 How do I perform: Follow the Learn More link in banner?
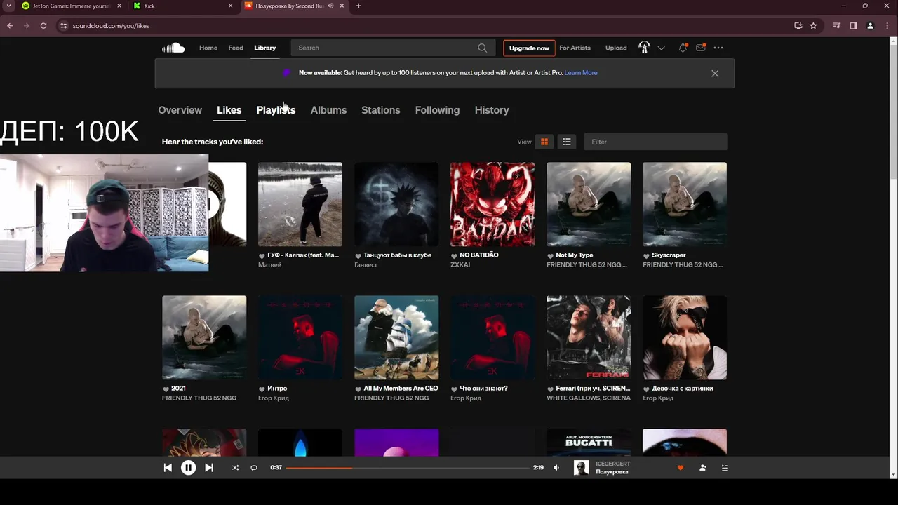pyautogui.click(x=581, y=73)
